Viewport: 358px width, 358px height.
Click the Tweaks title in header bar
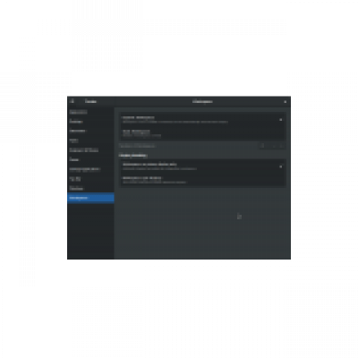[90, 102]
